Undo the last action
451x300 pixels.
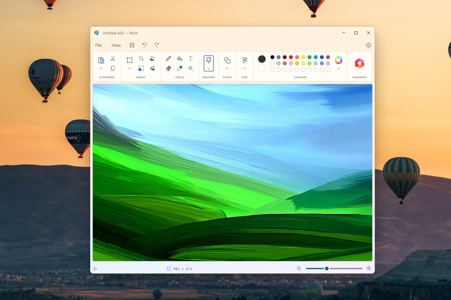coord(144,45)
